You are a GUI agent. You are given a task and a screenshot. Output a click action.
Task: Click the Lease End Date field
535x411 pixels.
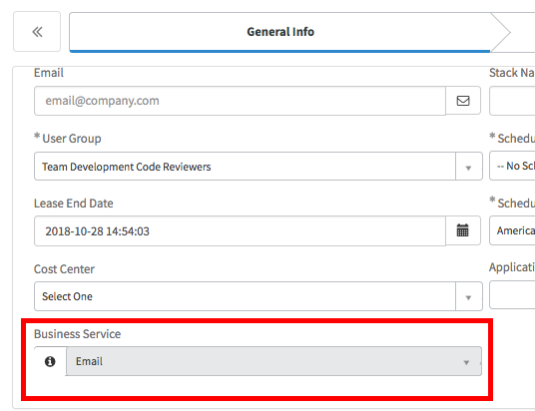(x=240, y=230)
